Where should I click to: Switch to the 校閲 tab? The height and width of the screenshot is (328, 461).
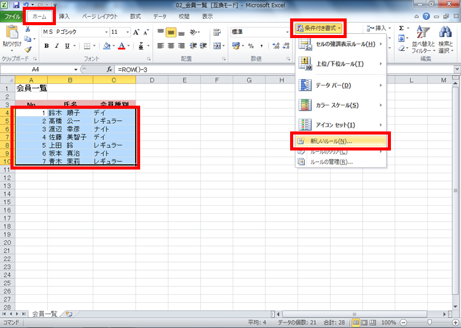pyautogui.click(x=184, y=17)
